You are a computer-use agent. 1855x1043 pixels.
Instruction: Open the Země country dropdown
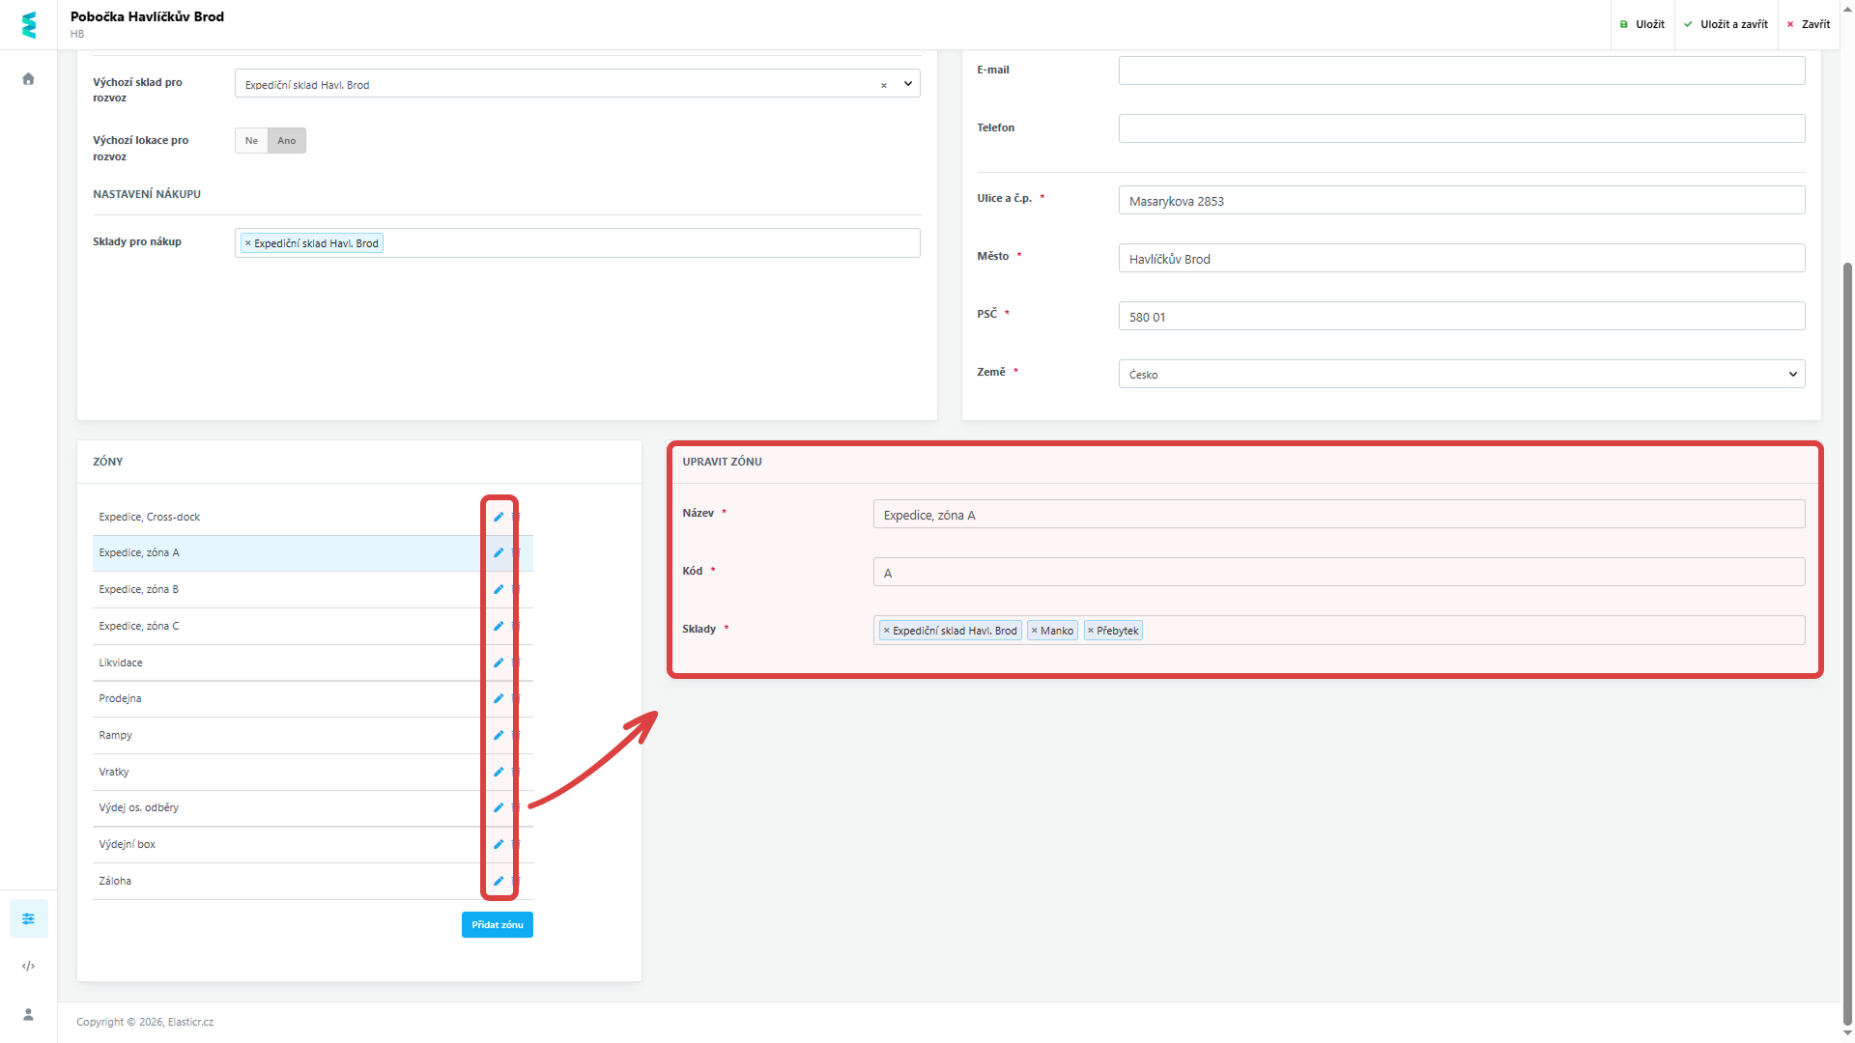(x=1462, y=374)
